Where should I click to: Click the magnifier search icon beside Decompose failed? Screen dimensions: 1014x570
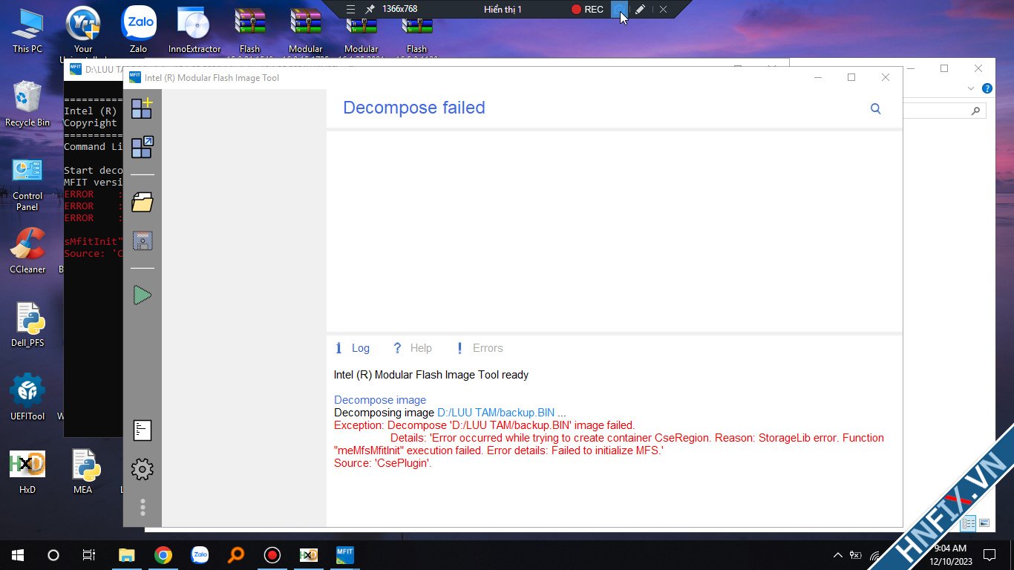[875, 109]
